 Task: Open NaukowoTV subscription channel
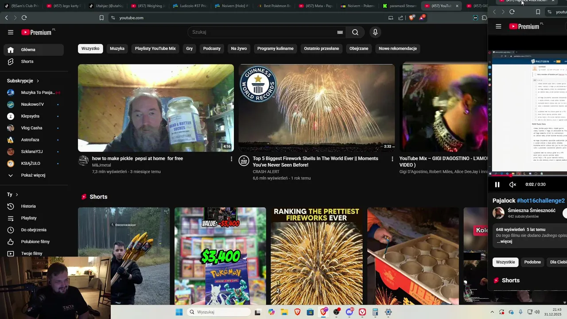pos(34,105)
